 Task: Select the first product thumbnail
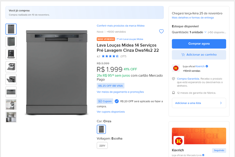(x=11, y=29)
